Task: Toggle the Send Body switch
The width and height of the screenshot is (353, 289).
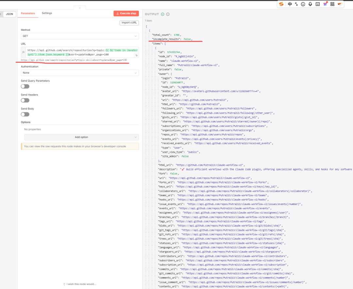Action: tap(25, 114)
